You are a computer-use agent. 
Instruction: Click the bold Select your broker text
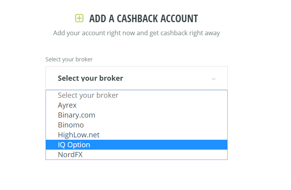point(90,78)
